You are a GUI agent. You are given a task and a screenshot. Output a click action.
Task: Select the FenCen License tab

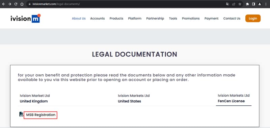234,98
